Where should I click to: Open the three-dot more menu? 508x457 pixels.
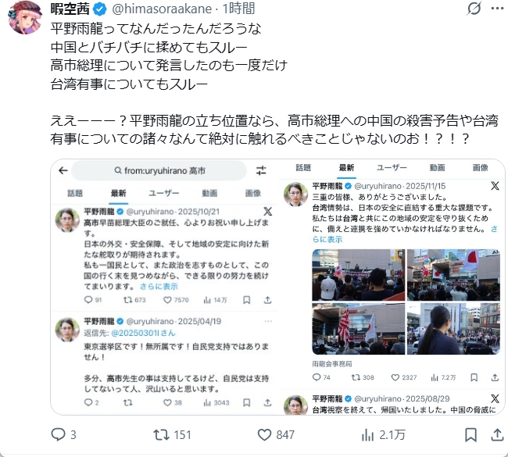497,9
